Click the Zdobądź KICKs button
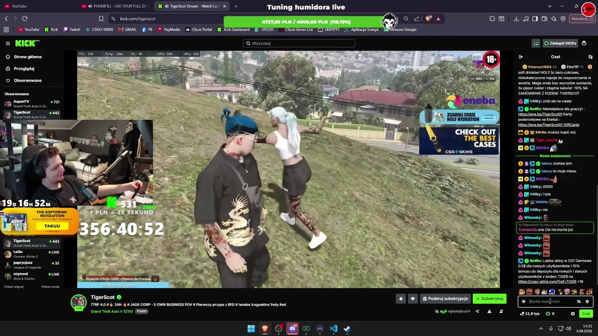 tap(560, 43)
